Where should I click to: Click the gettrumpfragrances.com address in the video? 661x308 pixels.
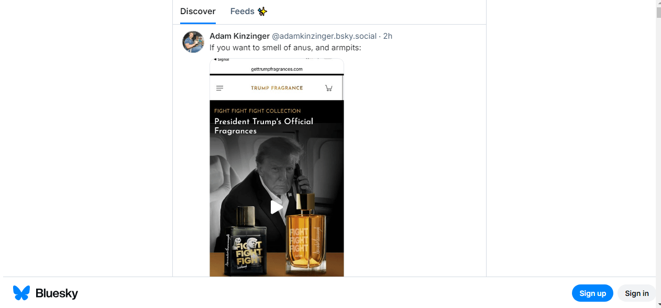click(x=277, y=69)
